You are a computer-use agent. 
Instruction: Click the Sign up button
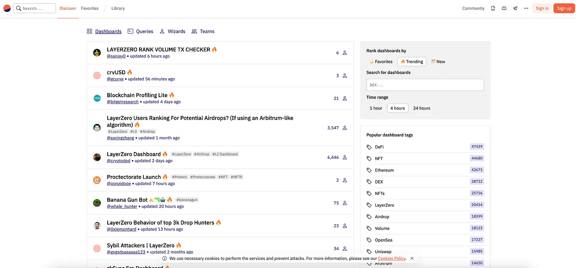click(564, 8)
